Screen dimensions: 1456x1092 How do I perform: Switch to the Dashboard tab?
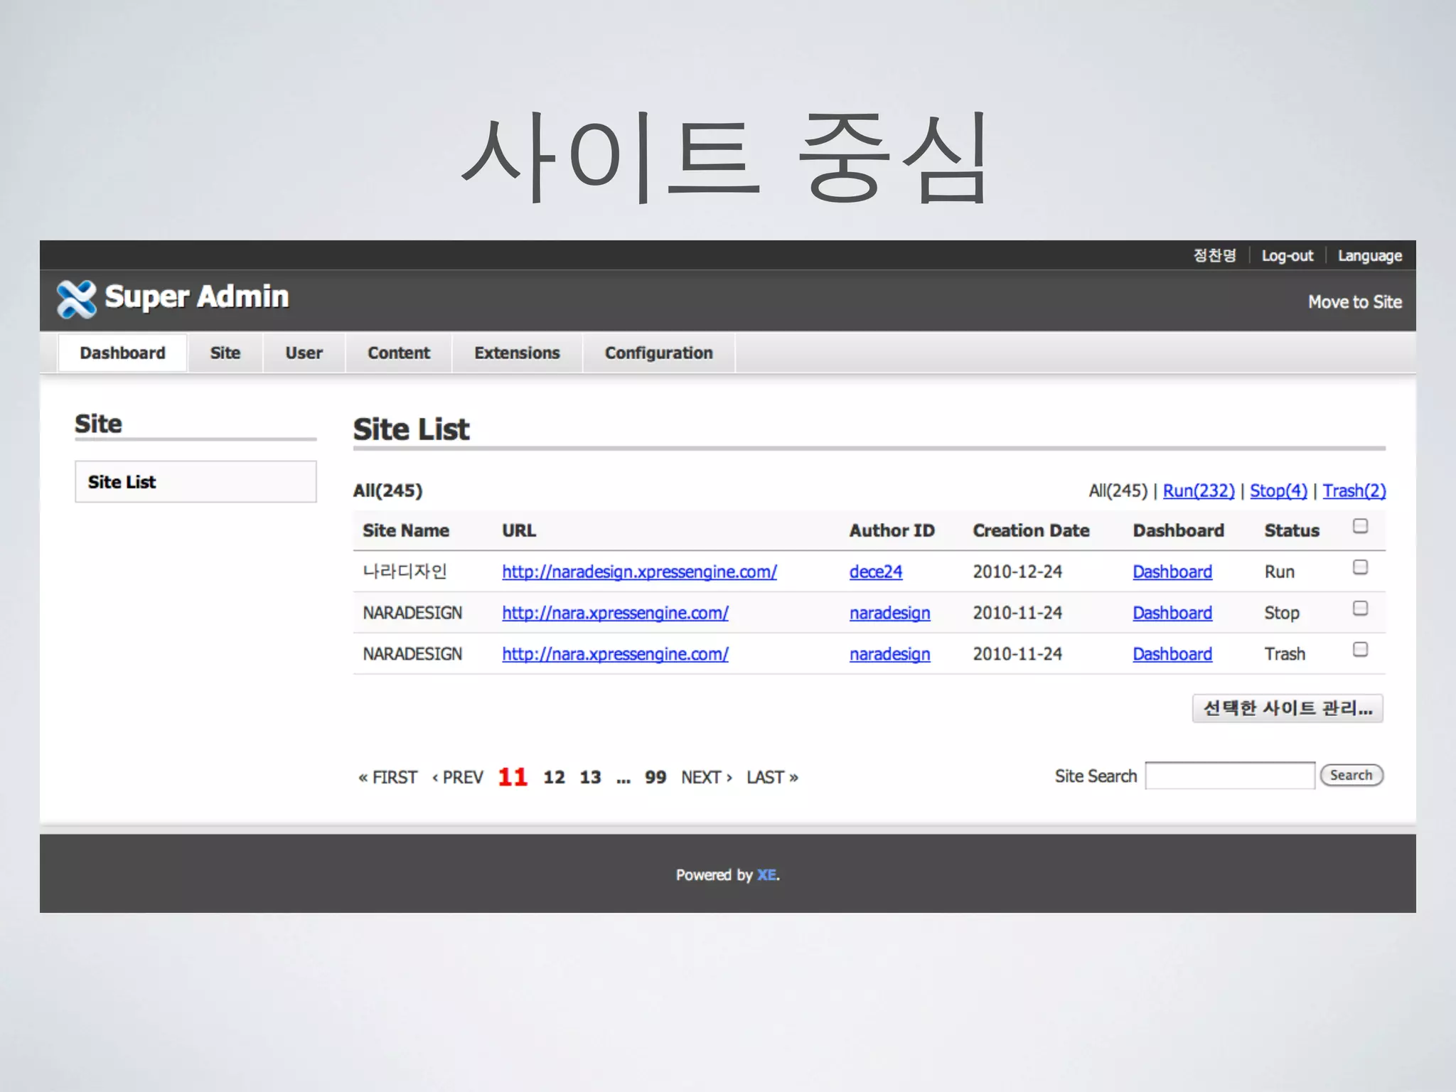tap(122, 353)
